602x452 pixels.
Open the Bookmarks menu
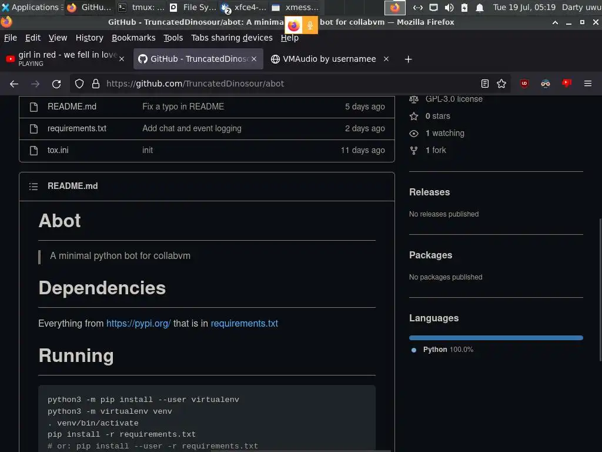(x=133, y=38)
